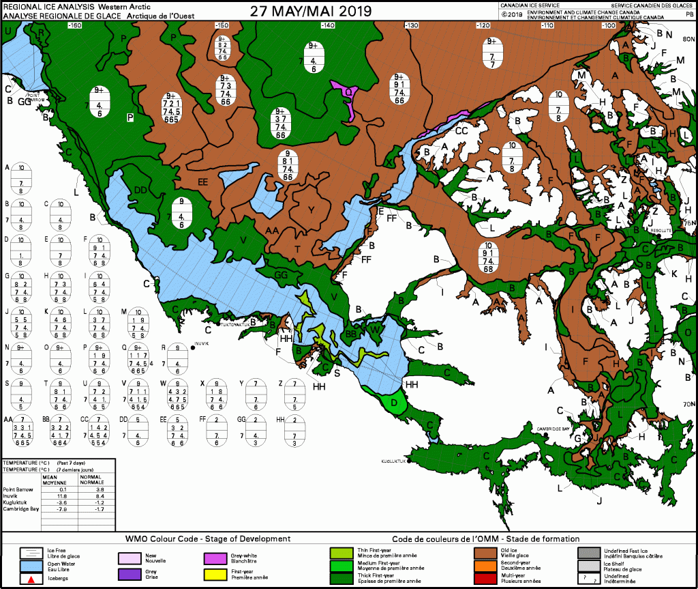The height and width of the screenshot is (589, 698).
Task: Click the Undefined question mark legend box
Action: [588, 579]
